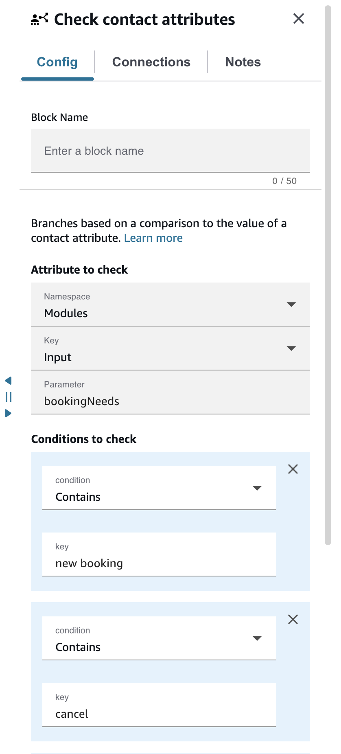Expand the Namespace dropdown showing Modules
Screen dimensions: 341x754
pos(170,305)
